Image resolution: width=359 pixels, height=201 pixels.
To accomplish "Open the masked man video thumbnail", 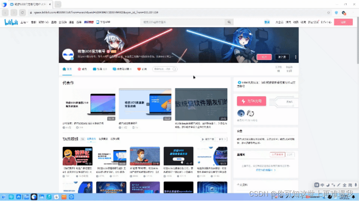I will tap(145, 156).
